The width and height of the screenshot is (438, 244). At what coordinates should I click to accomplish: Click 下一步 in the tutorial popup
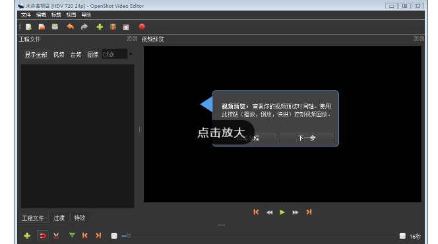[307, 138]
